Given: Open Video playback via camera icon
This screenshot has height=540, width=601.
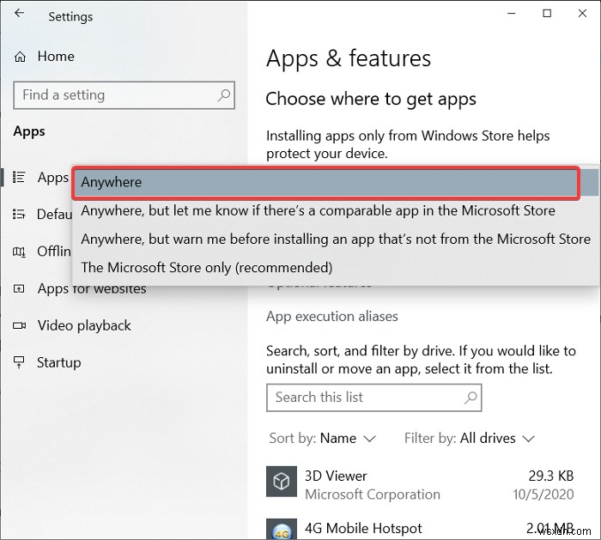Looking at the screenshot, I should click(19, 325).
